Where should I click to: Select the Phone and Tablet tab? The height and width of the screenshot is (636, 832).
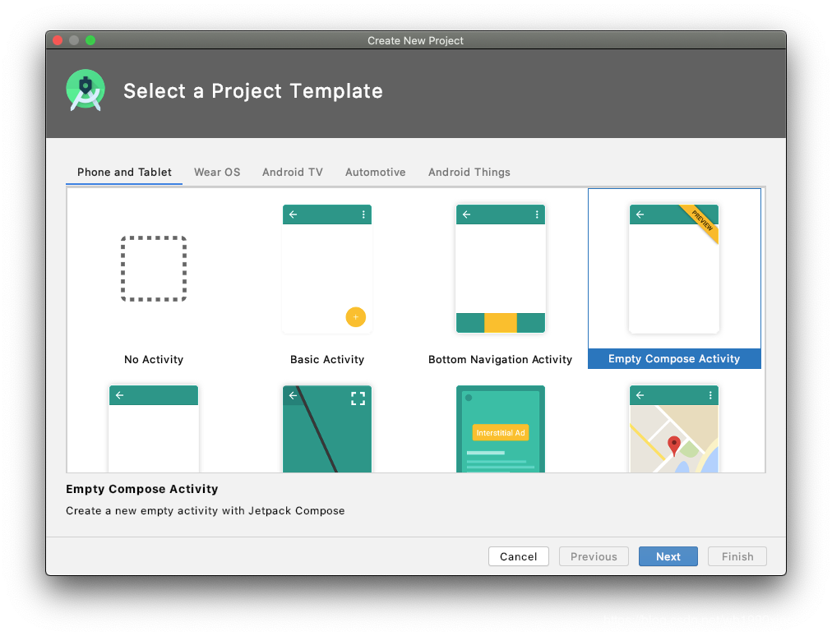pyautogui.click(x=124, y=172)
